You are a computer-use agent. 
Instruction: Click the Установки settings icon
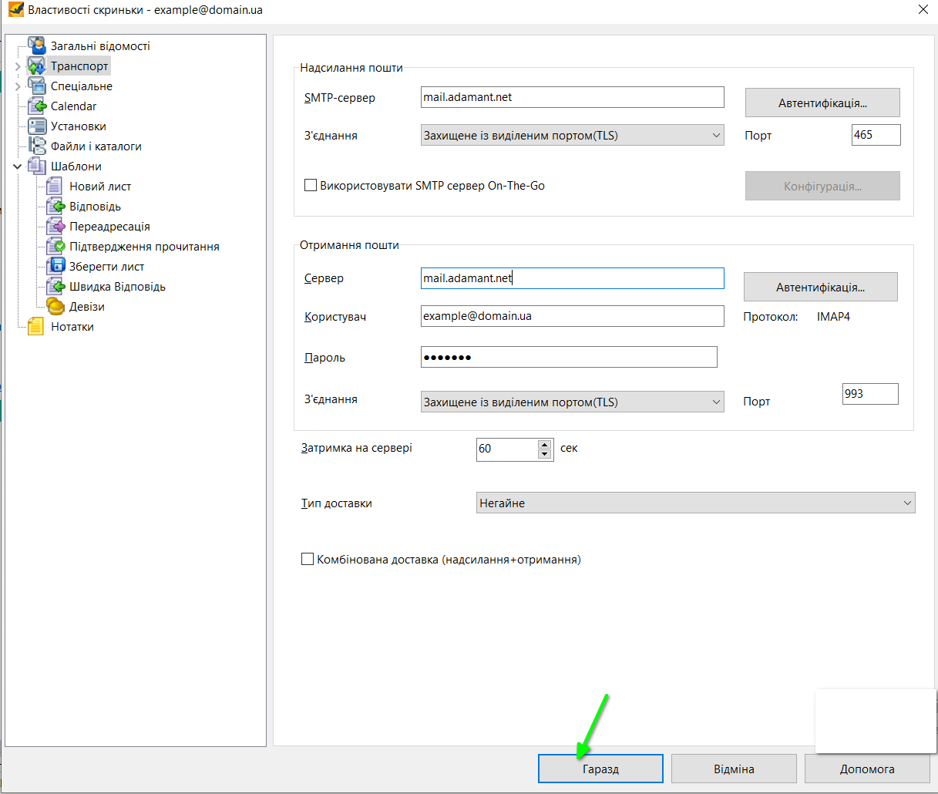(x=37, y=126)
